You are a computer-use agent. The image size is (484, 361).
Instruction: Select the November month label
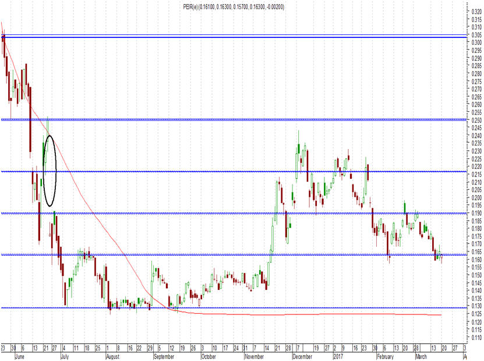tap(254, 357)
